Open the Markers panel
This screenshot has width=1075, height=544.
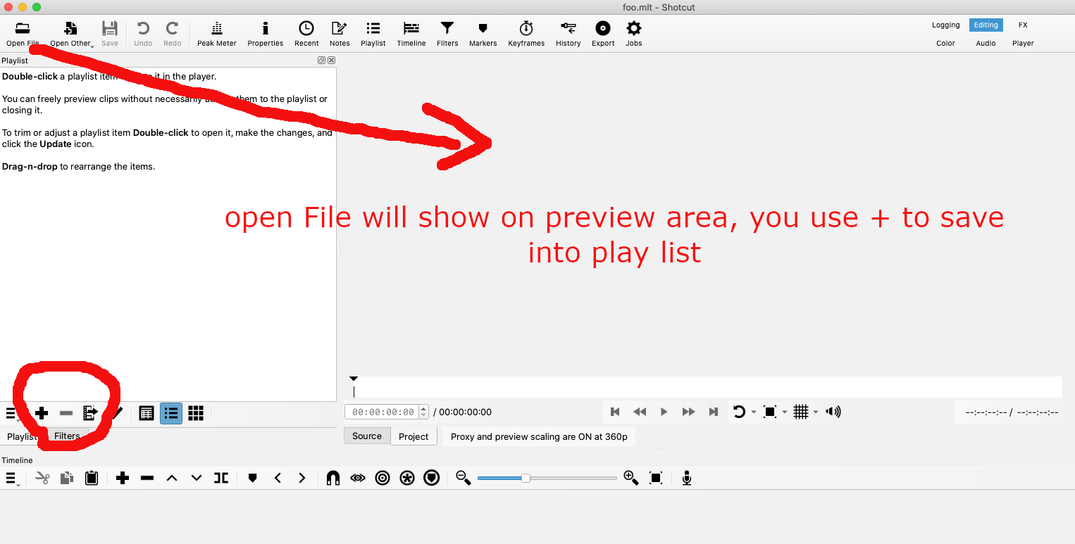[x=483, y=33]
